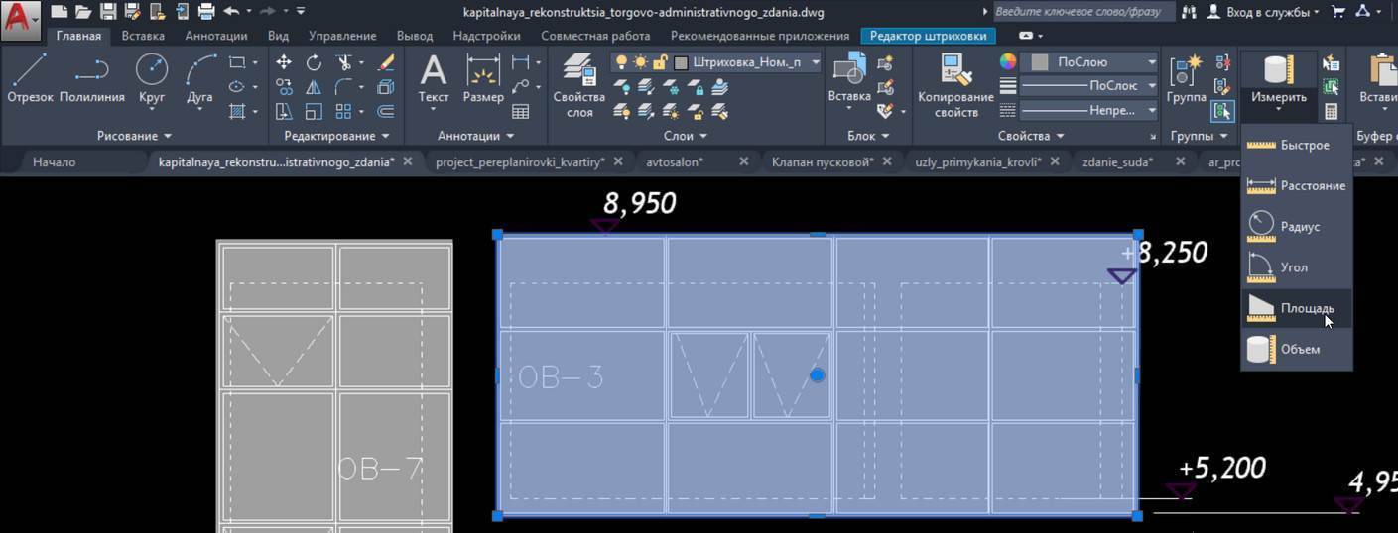Select the Move tool in Редактирование panel
This screenshot has width=1398, height=533.
(284, 62)
